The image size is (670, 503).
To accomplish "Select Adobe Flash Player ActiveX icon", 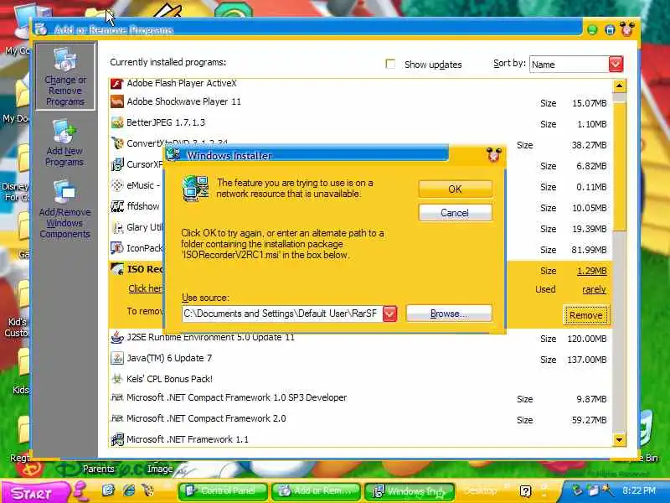I will 117,83.
